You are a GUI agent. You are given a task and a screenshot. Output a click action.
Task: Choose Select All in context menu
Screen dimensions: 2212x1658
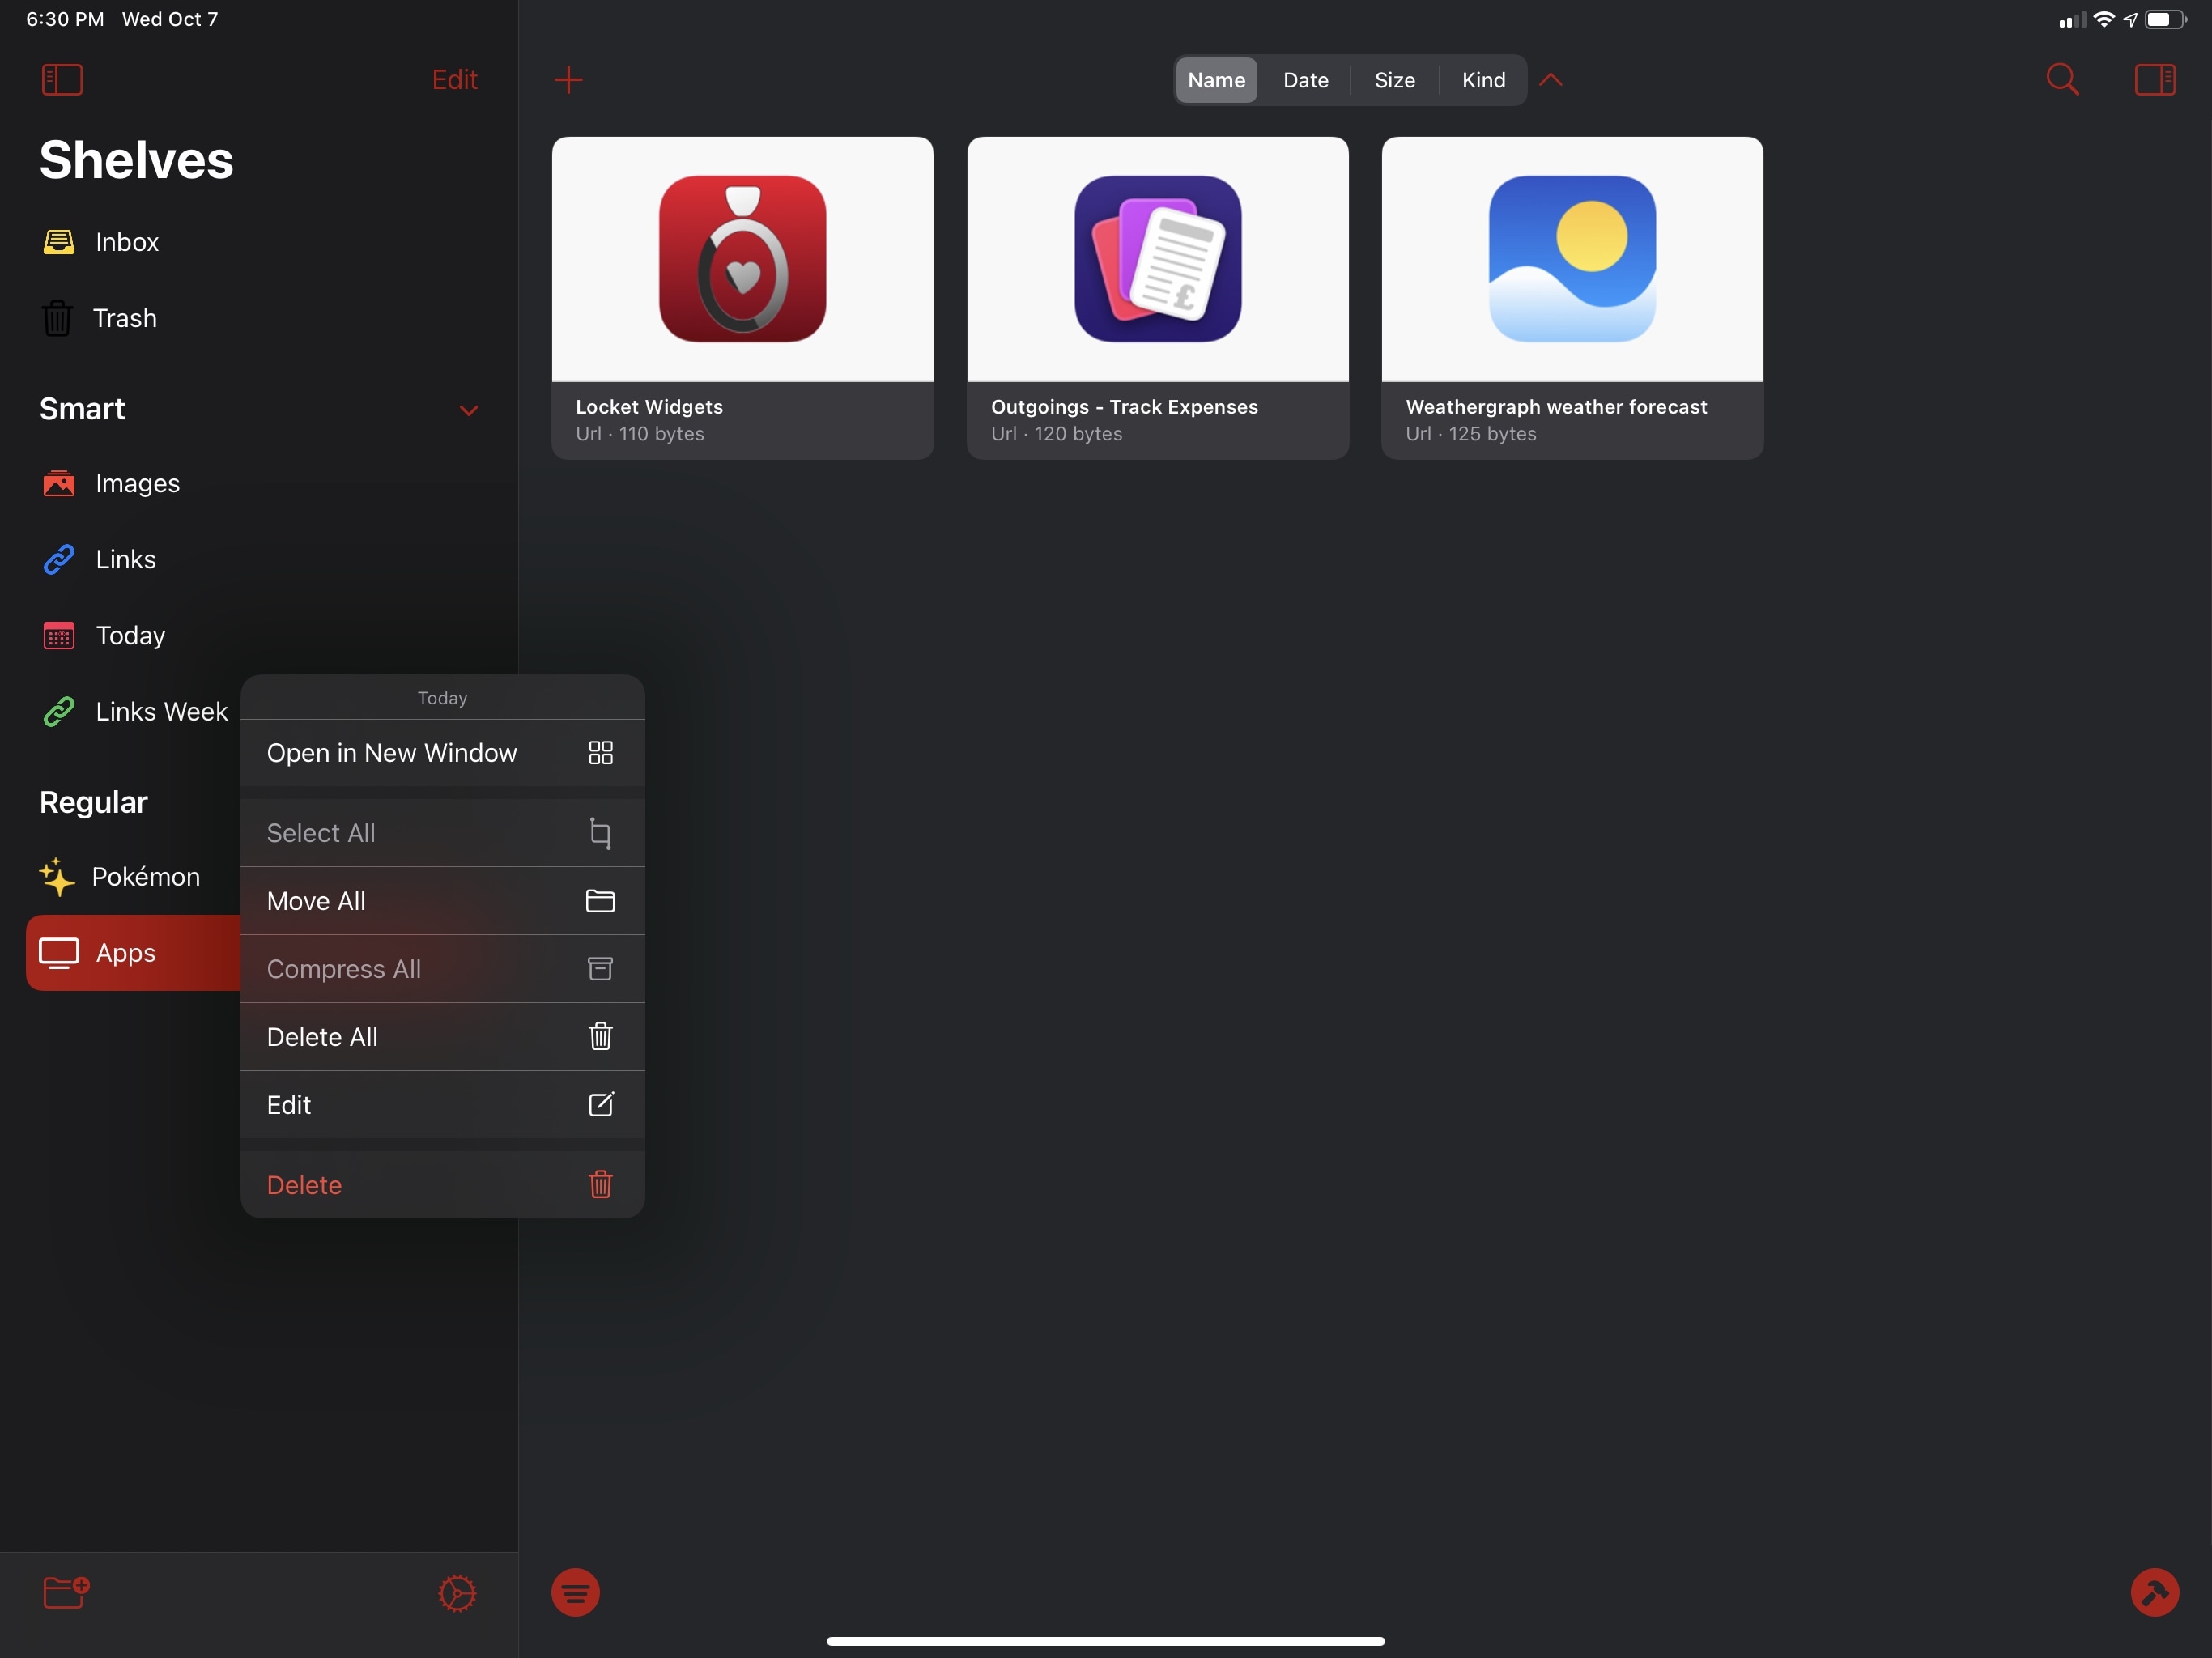click(442, 833)
